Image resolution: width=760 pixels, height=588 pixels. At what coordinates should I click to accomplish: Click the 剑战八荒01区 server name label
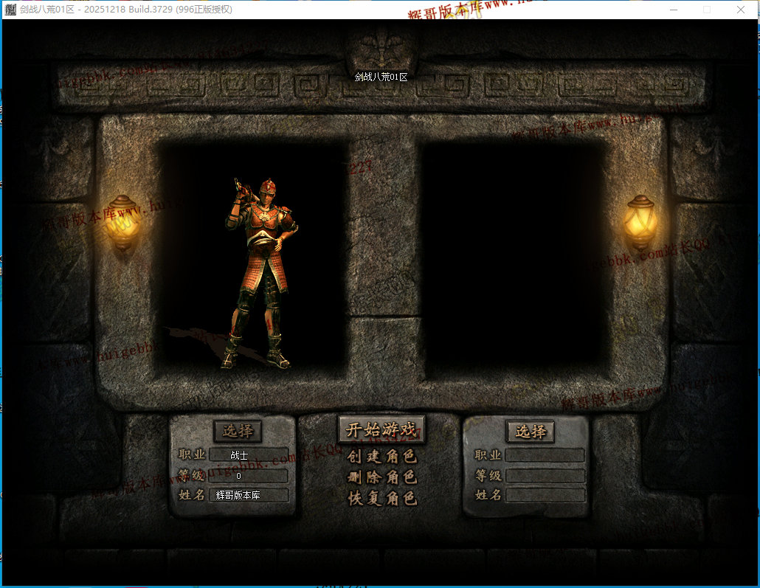tap(381, 77)
